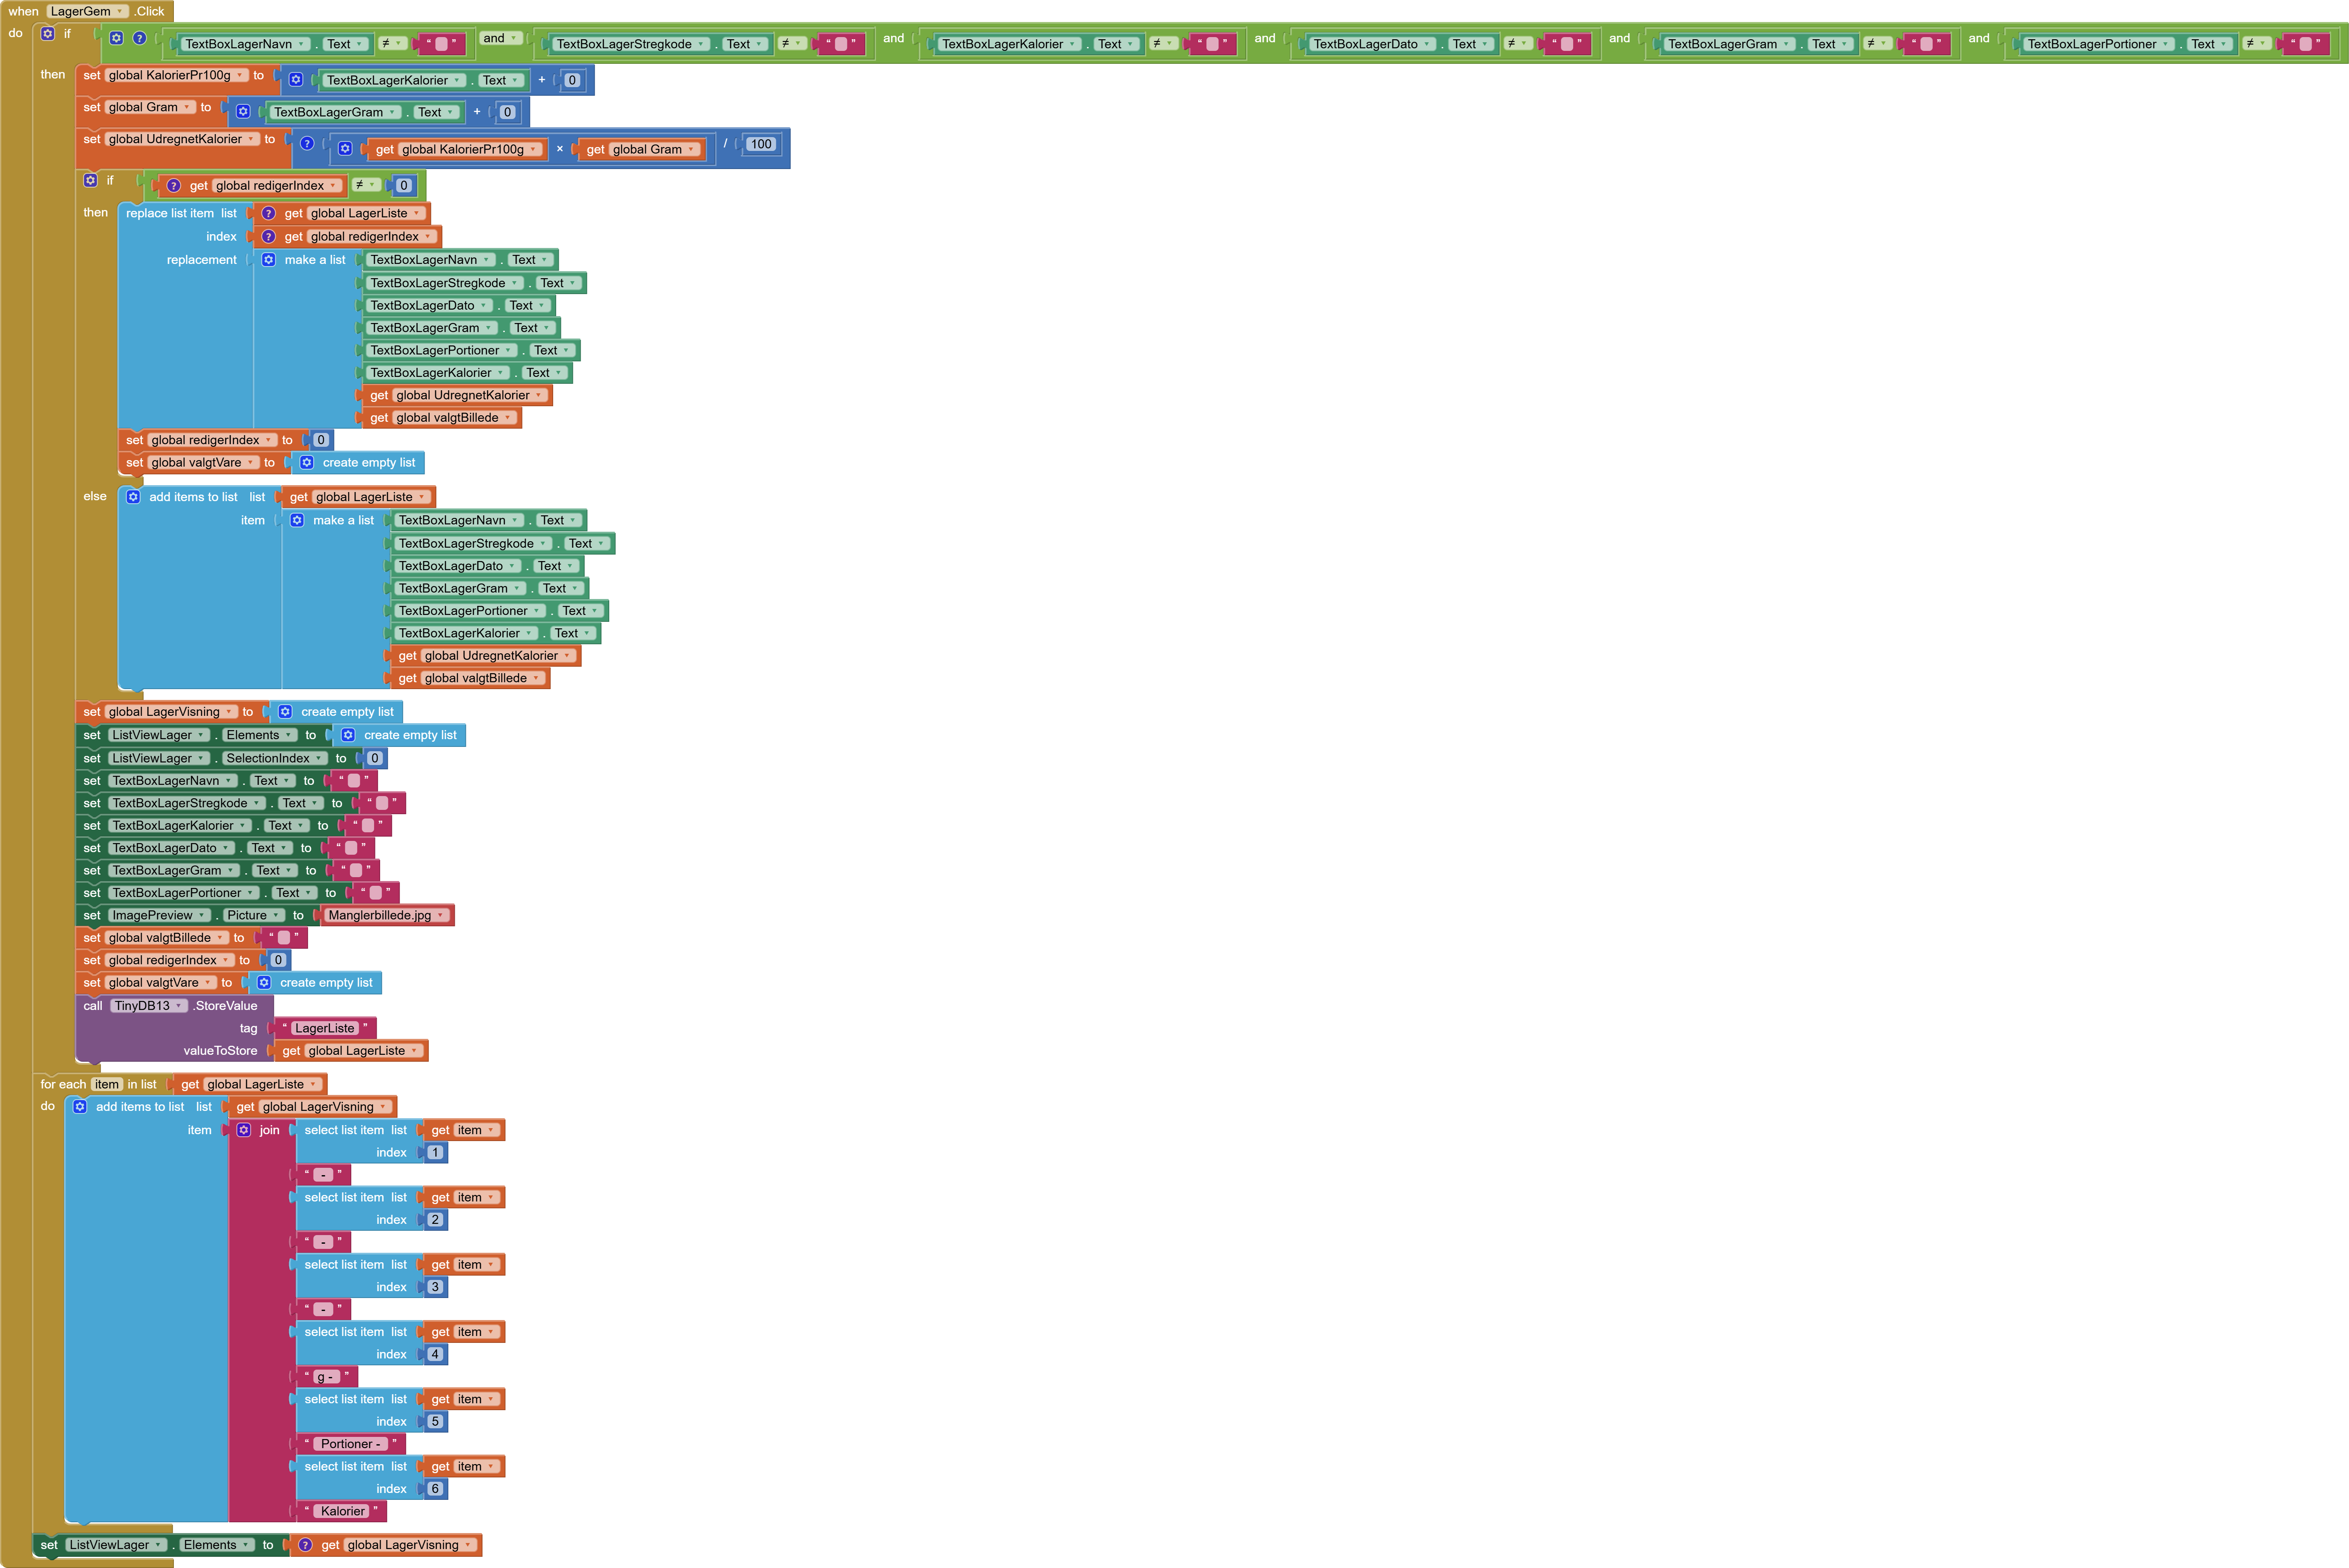
Task: Click final 'set ListViewLager Elements' block
Action: [x=160, y=1545]
